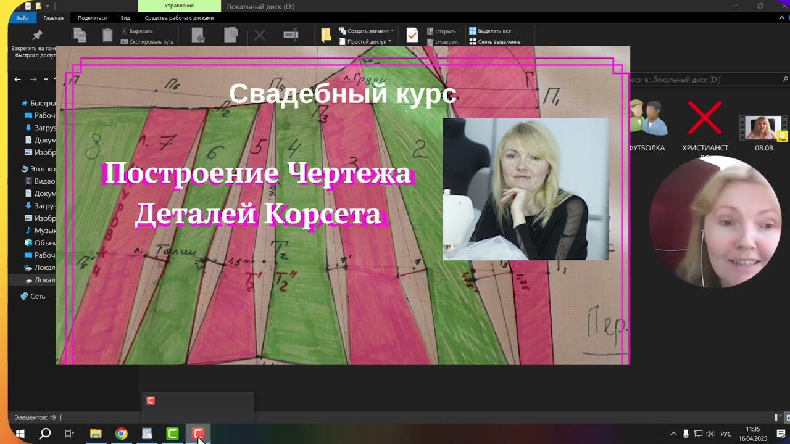The width and height of the screenshot is (790, 444).
Task: Click the Rename icon in ribbon
Action: pyautogui.click(x=291, y=35)
